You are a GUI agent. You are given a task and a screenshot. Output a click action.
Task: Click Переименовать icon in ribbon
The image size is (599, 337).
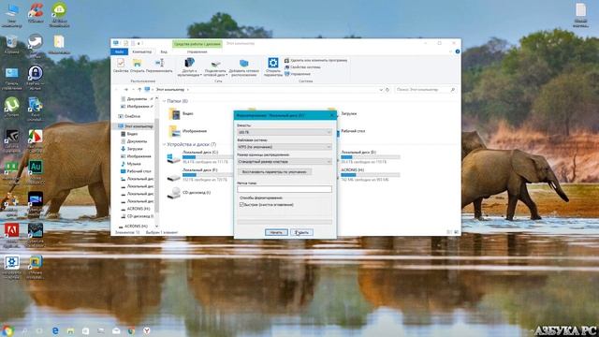(x=159, y=66)
